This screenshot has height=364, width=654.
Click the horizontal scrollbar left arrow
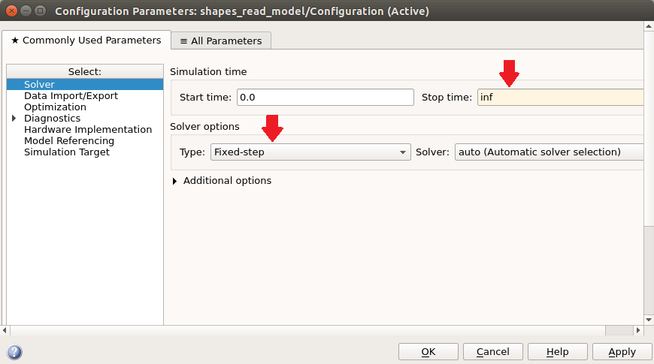coord(5,330)
